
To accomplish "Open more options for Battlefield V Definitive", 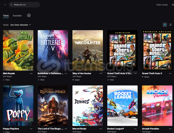I will [x=66, y=73].
